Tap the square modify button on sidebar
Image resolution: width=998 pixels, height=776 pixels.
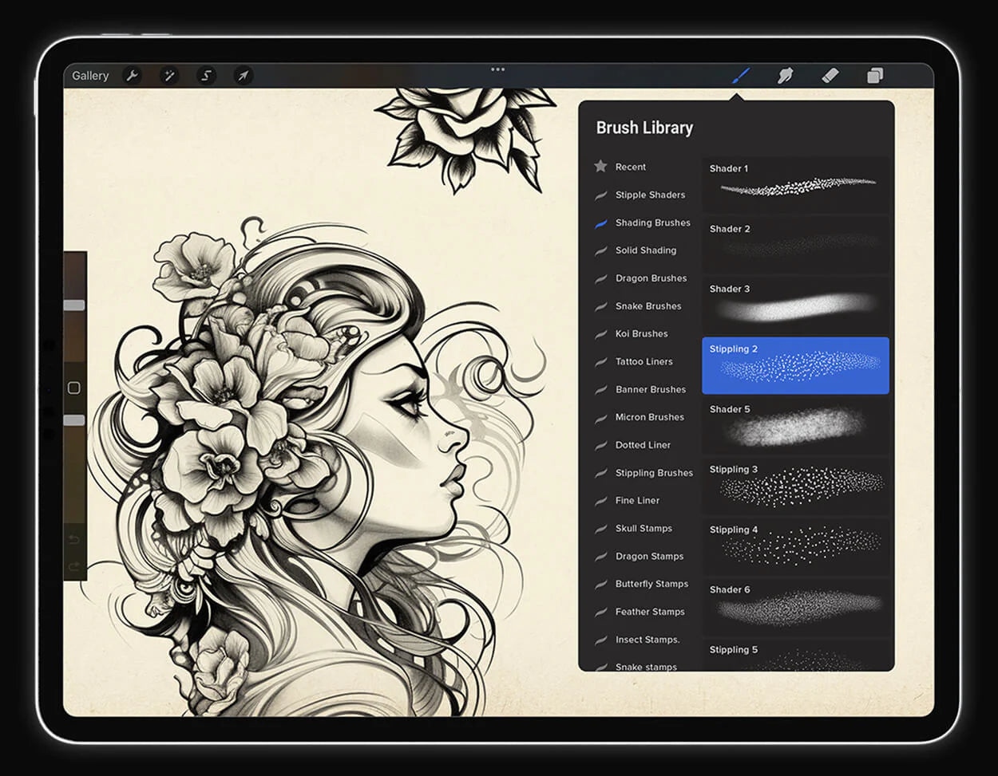[x=74, y=388]
